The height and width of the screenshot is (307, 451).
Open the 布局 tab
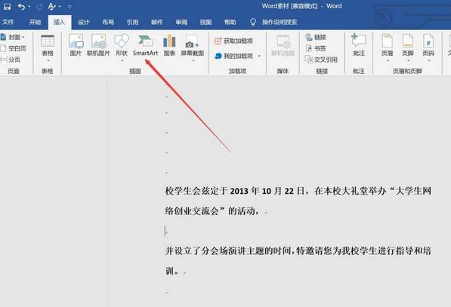[108, 22]
